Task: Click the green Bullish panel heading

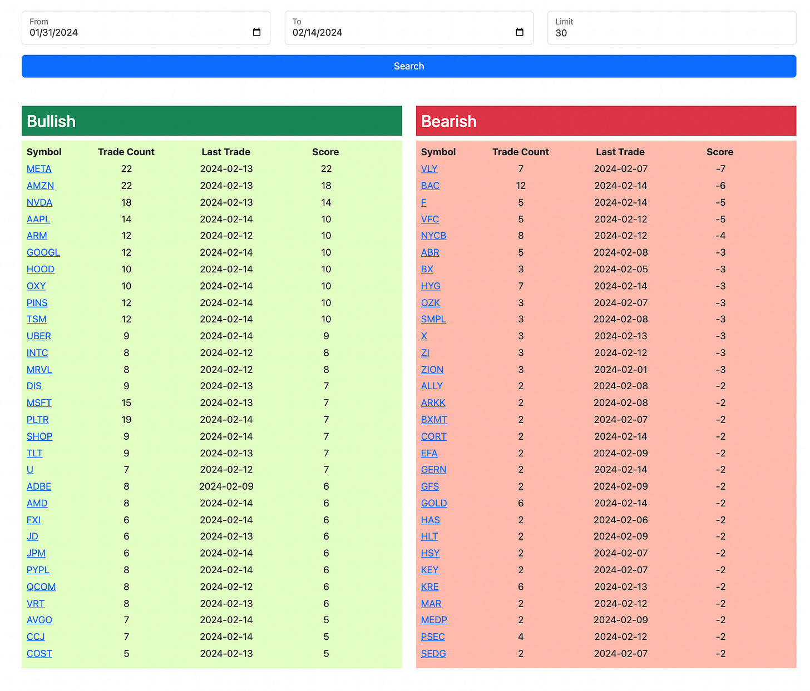Action: (x=211, y=121)
